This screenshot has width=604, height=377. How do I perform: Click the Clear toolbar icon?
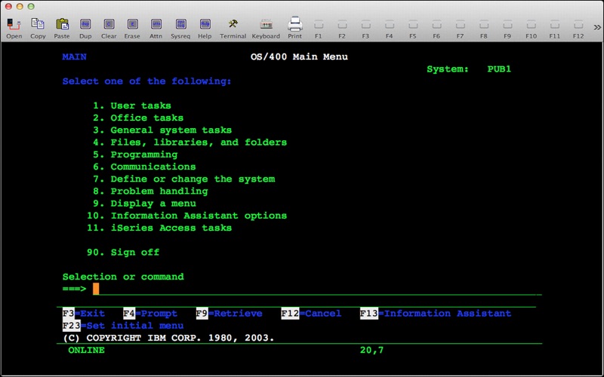pyautogui.click(x=109, y=28)
